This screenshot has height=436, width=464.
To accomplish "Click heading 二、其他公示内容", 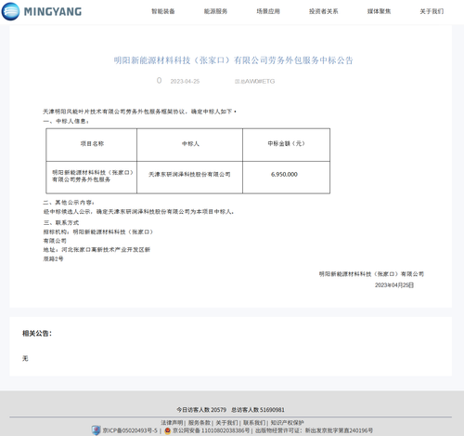I will 69,203.
